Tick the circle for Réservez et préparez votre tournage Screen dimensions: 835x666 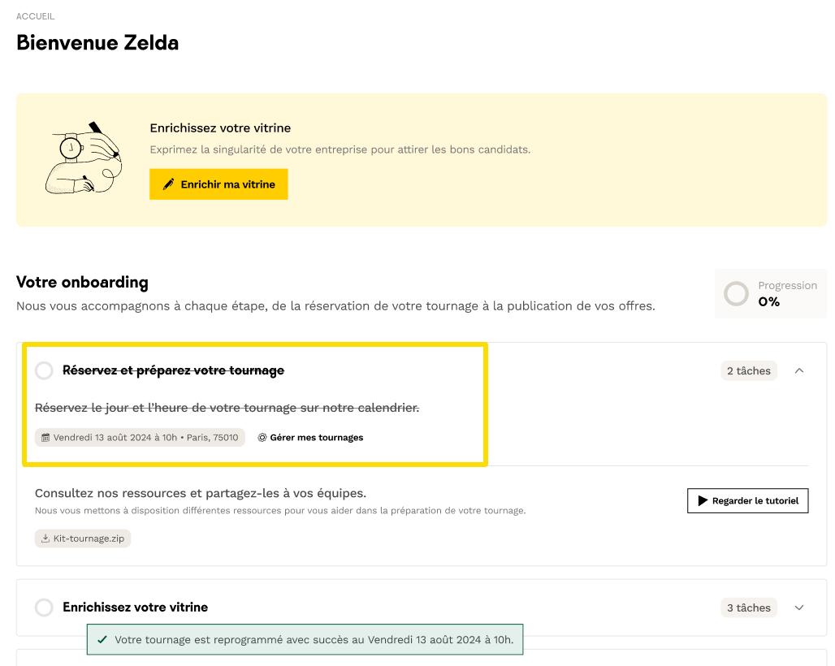[x=44, y=371]
